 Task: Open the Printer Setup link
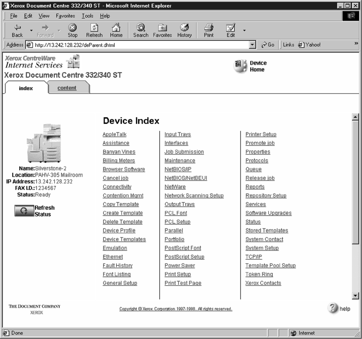261,134
